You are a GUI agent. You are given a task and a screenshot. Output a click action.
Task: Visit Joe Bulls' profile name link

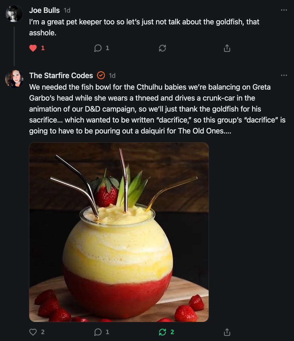coord(44,10)
